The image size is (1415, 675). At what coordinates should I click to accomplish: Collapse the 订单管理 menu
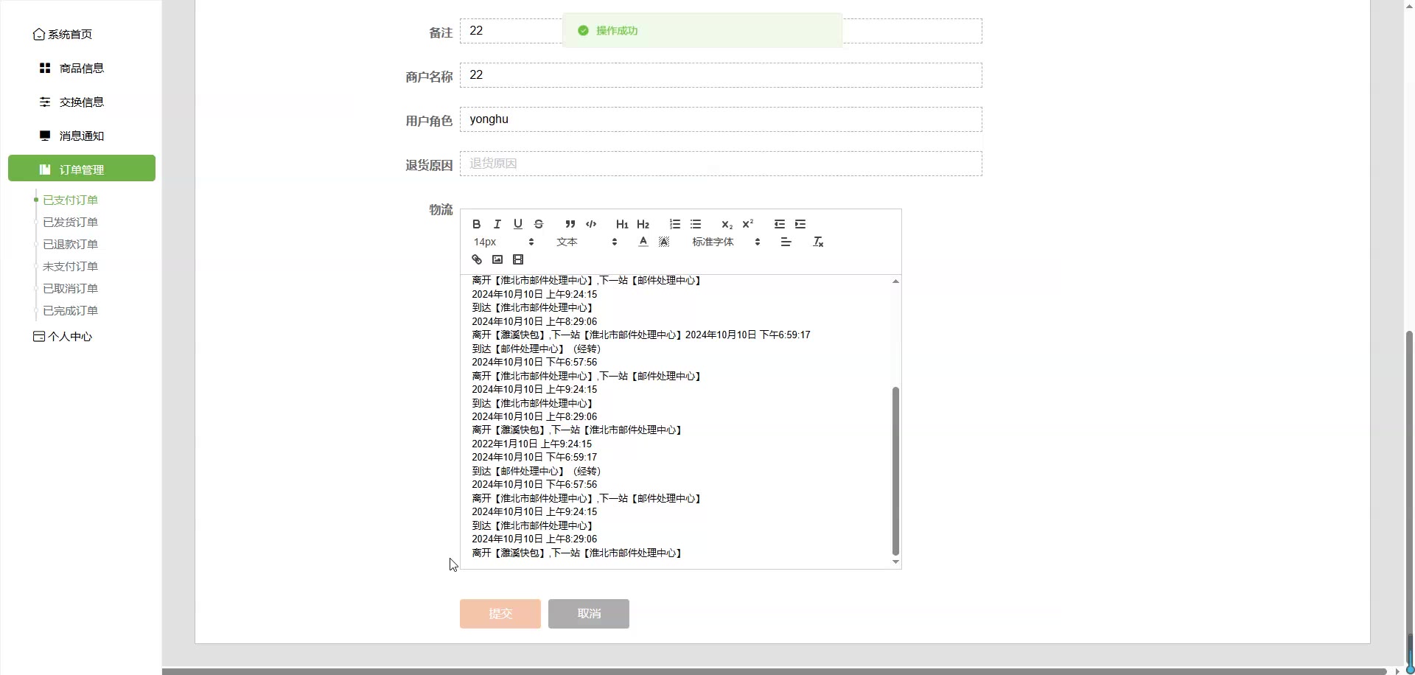pyautogui.click(x=82, y=168)
